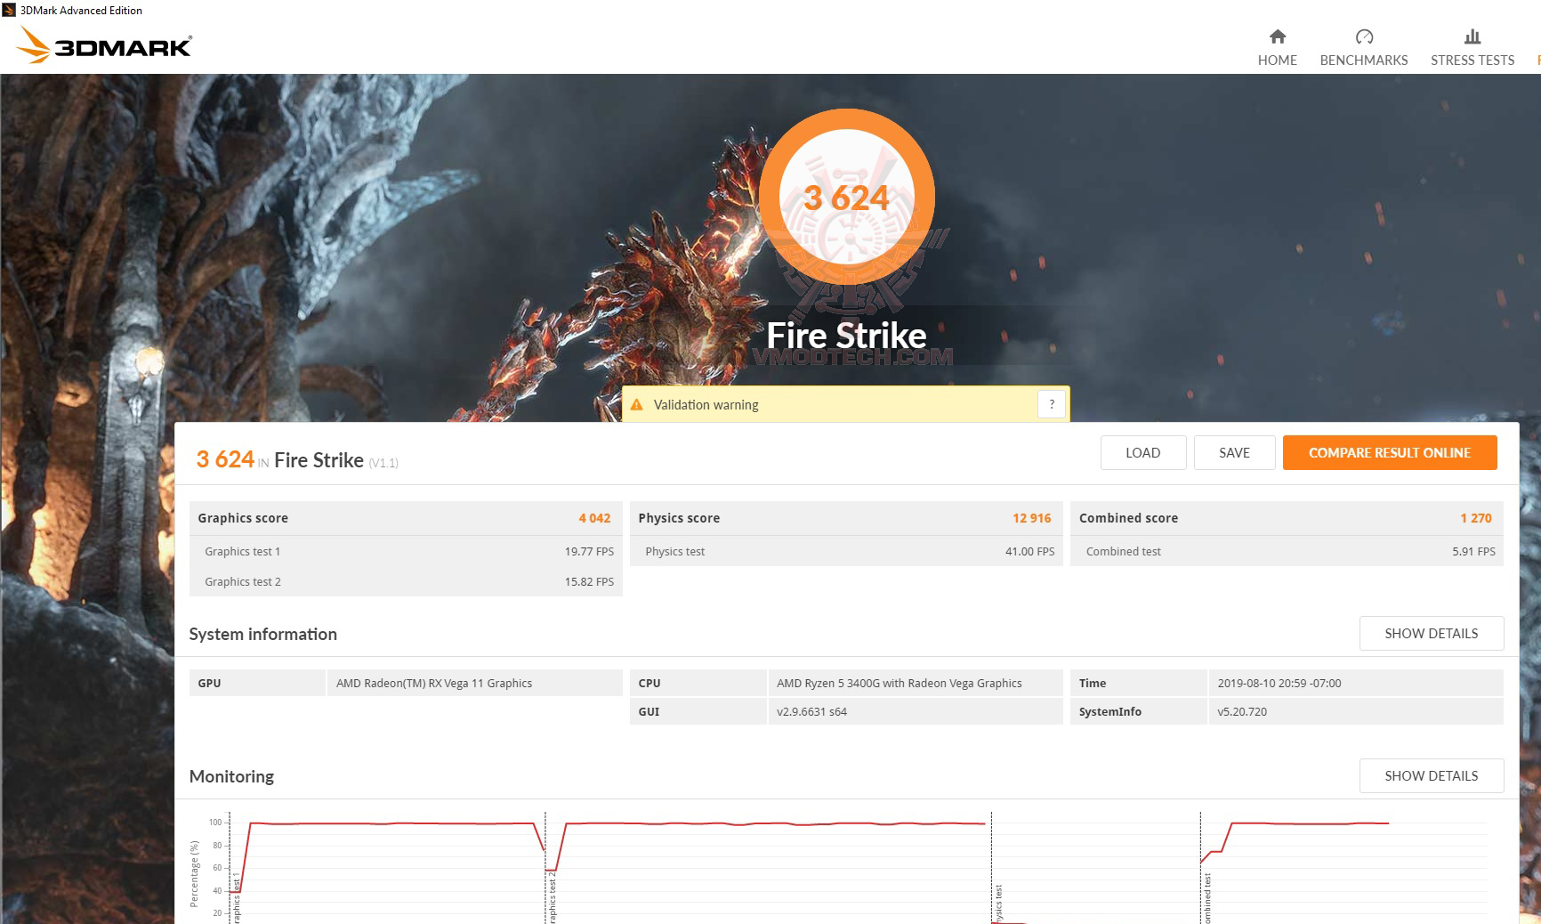Select the Graphics score value 4 042
Screen dimensions: 1541x924
594,518
